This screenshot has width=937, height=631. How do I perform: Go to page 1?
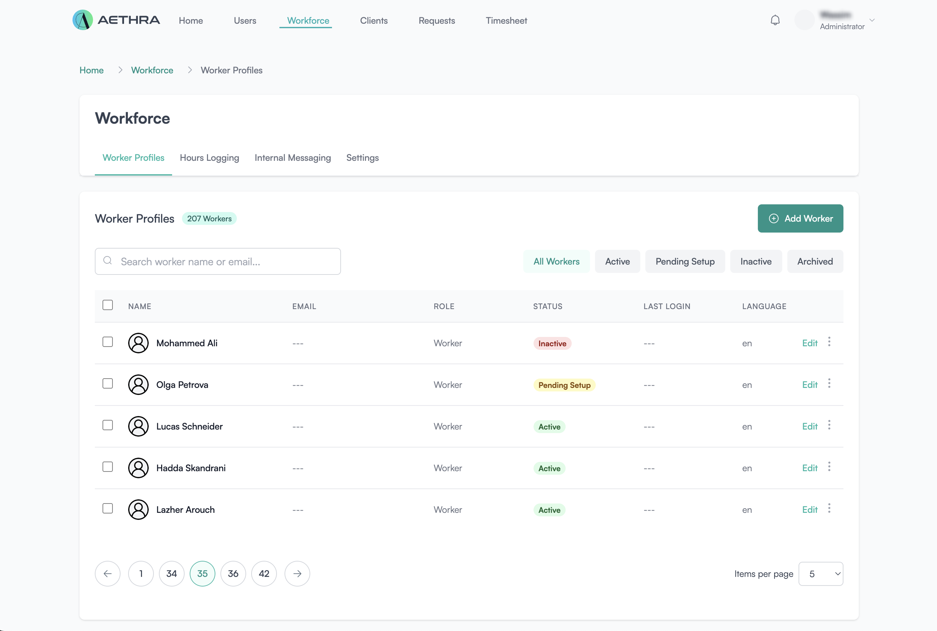click(x=141, y=573)
